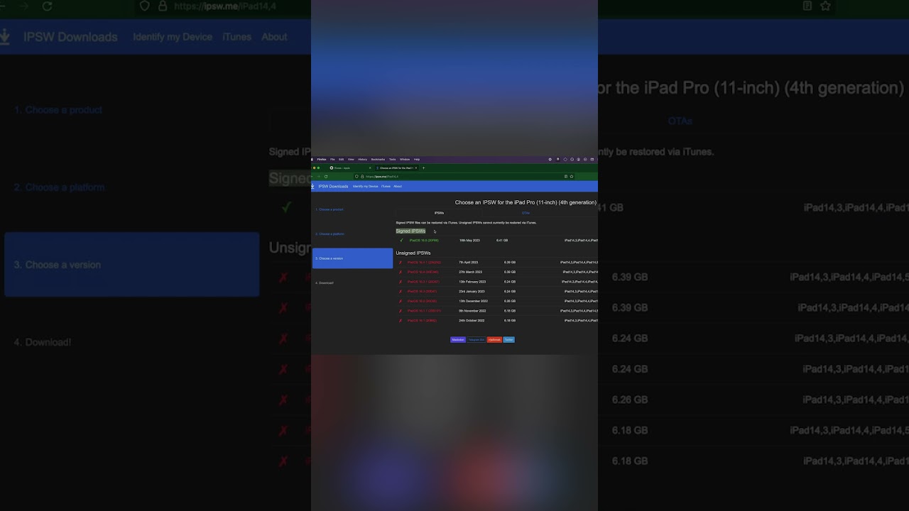Image resolution: width=909 pixels, height=511 pixels.
Task: Click the green check icon beside signed iPadOS 16.5 in the centered page
Action: [401, 241]
